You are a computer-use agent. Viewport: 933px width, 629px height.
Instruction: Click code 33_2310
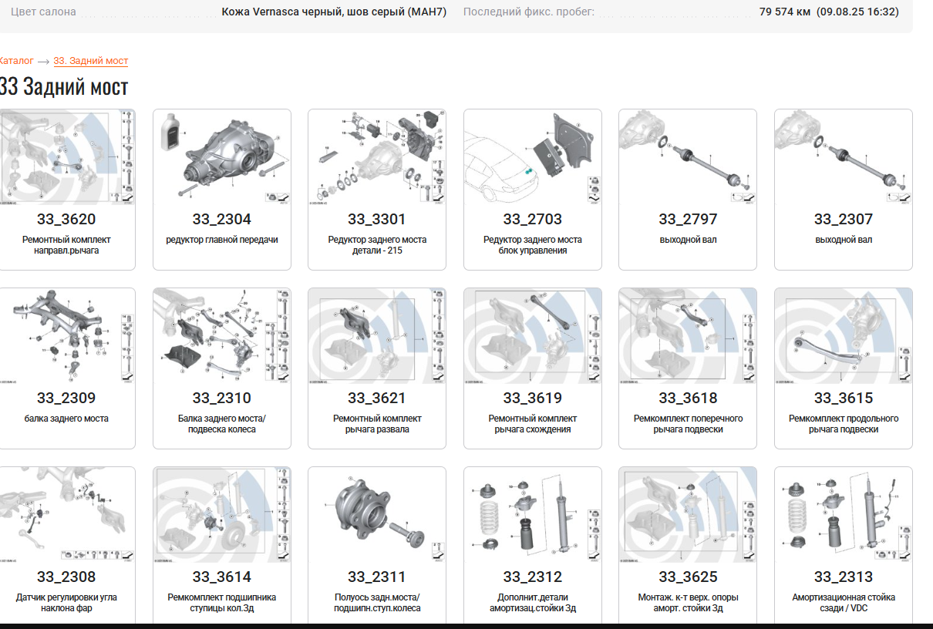point(222,398)
